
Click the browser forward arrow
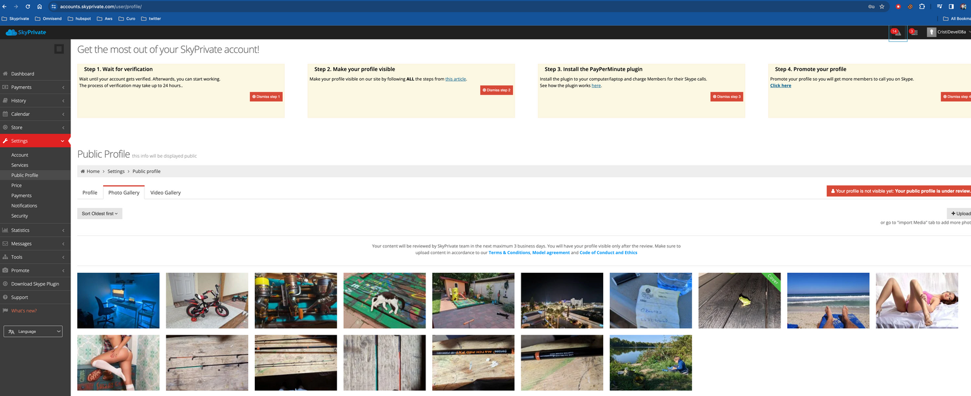(x=16, y=7)
